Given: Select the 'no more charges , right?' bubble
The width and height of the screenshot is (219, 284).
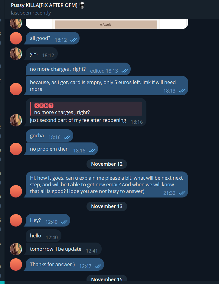Looking at the screenshot, I should pyautogui.click(x=78, y=69).
